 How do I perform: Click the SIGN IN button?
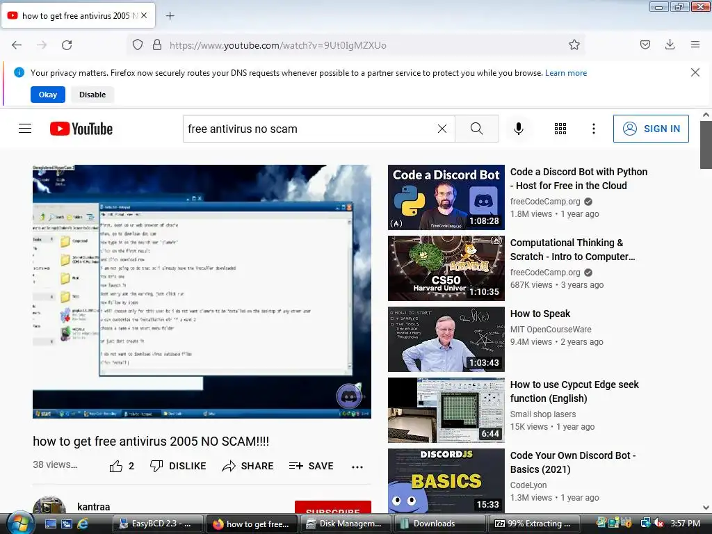click(x=651, y=129)
